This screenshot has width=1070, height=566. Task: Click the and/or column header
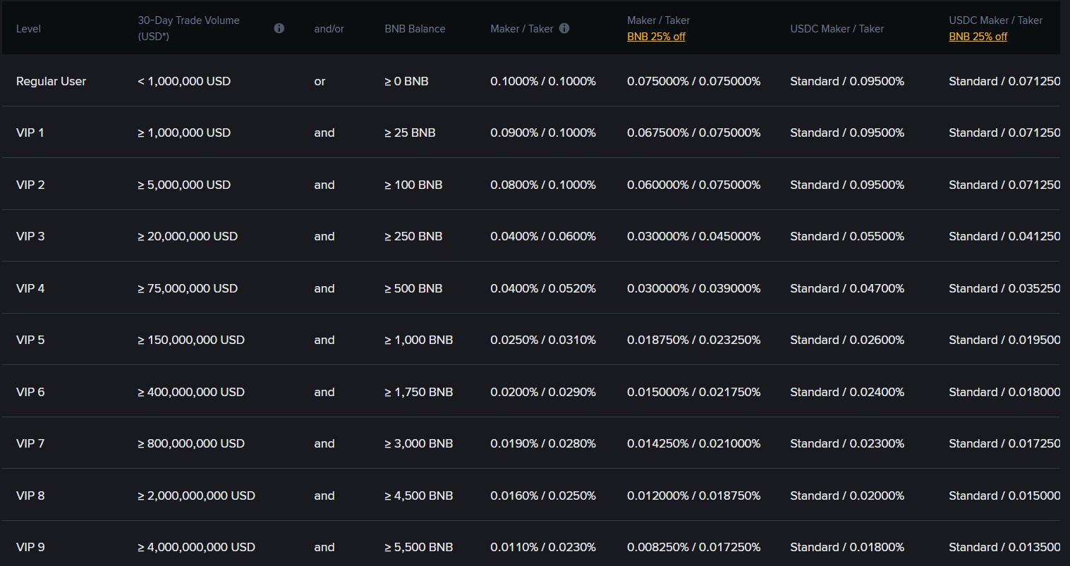(329, 29)
